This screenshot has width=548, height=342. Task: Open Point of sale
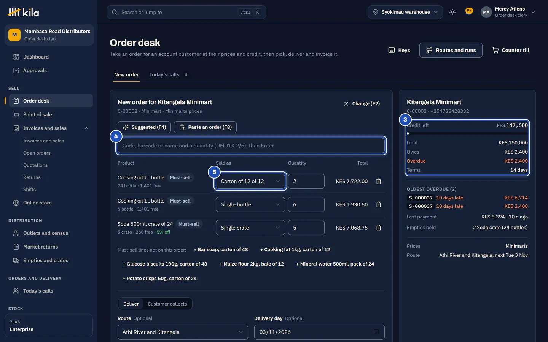pos(51,114)
